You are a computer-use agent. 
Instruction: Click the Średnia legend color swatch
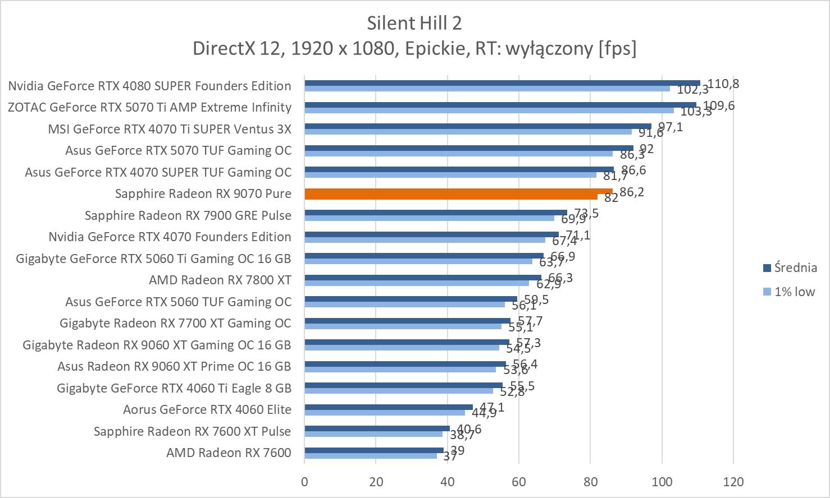click(767, 268)
